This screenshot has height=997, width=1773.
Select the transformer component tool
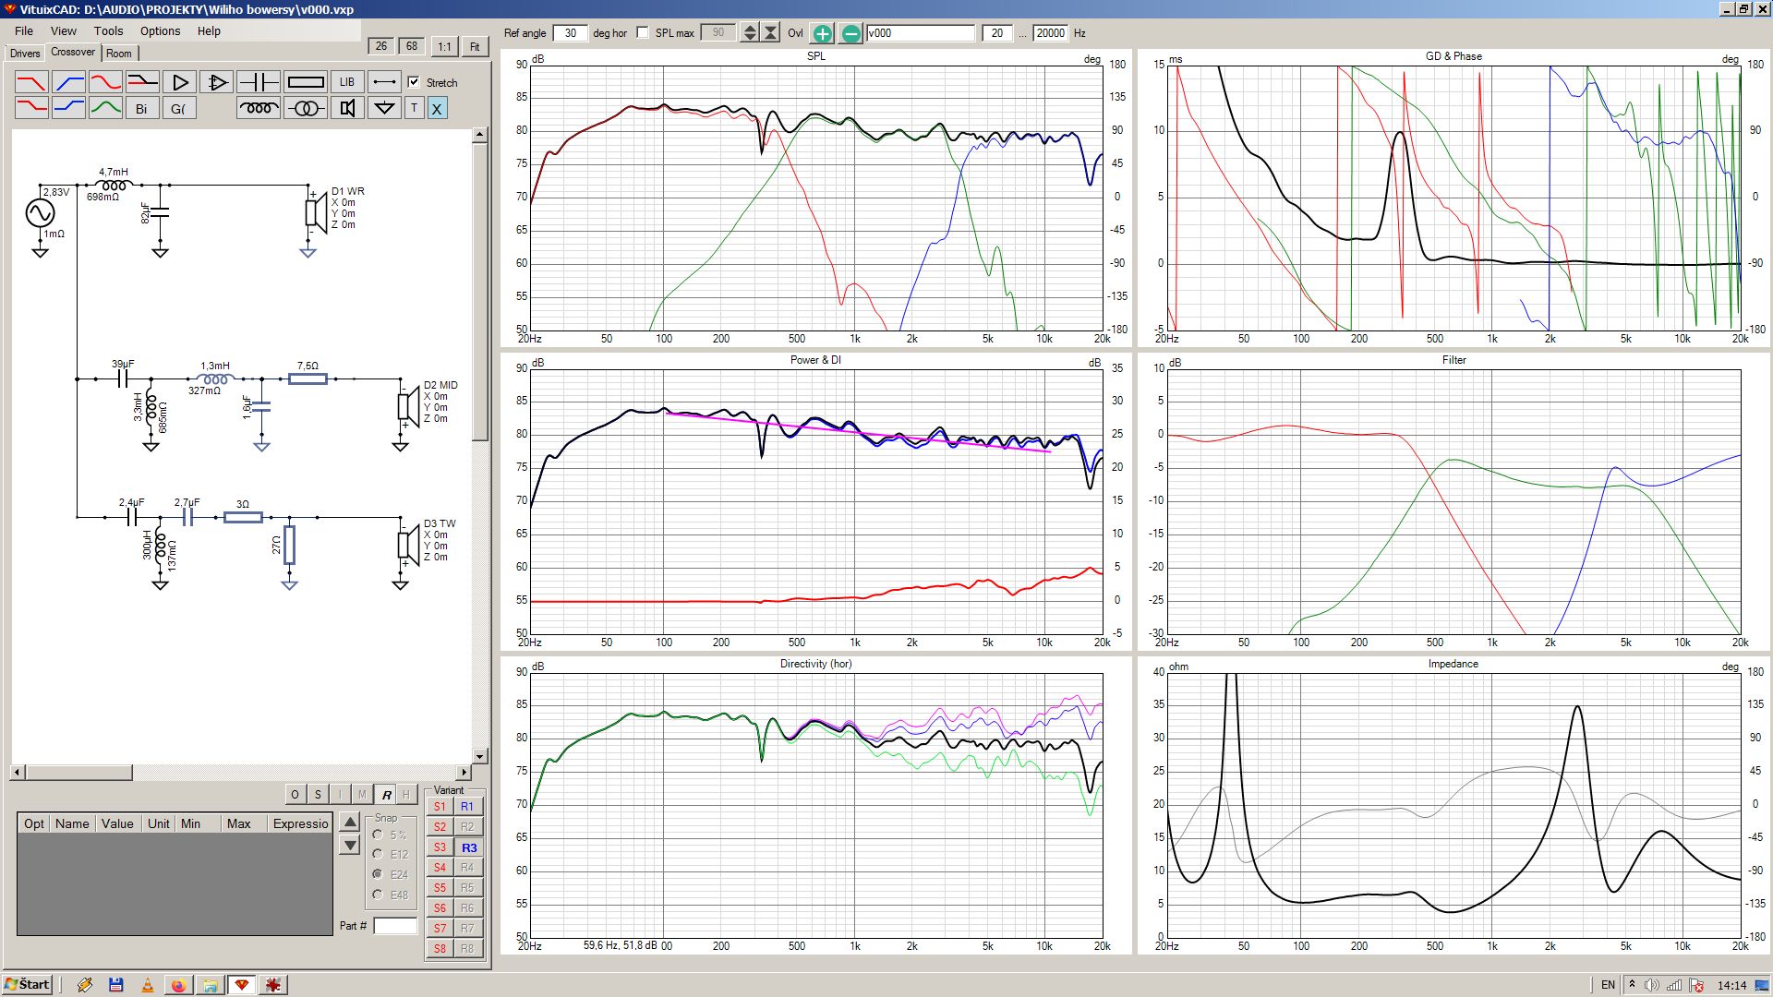(305, 108)
